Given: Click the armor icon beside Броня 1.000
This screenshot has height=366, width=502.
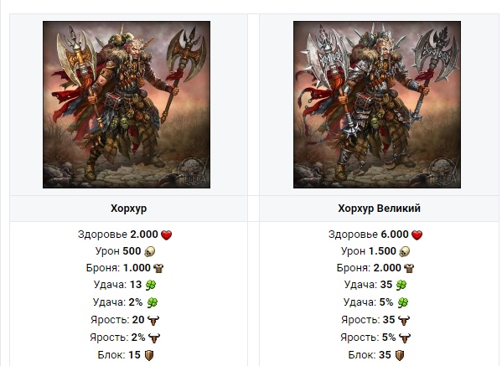Looking at the screenshot, I should [158, 268].
